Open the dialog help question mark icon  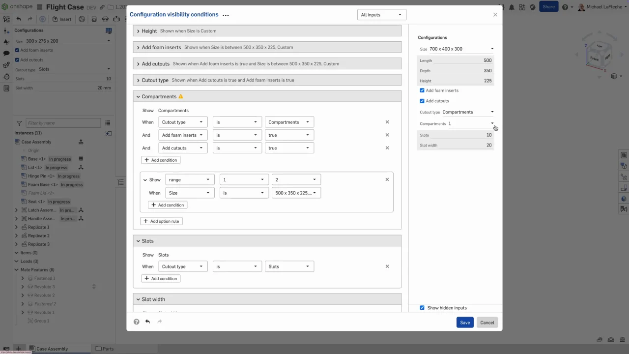point(136,322)
